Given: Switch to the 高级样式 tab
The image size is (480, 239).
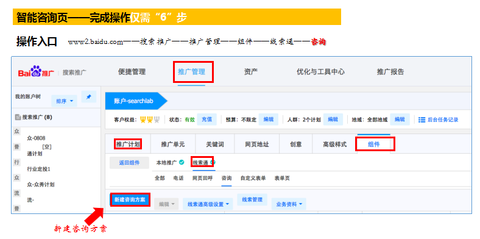Looking at the screenshot, I should (x=335, y=144).
